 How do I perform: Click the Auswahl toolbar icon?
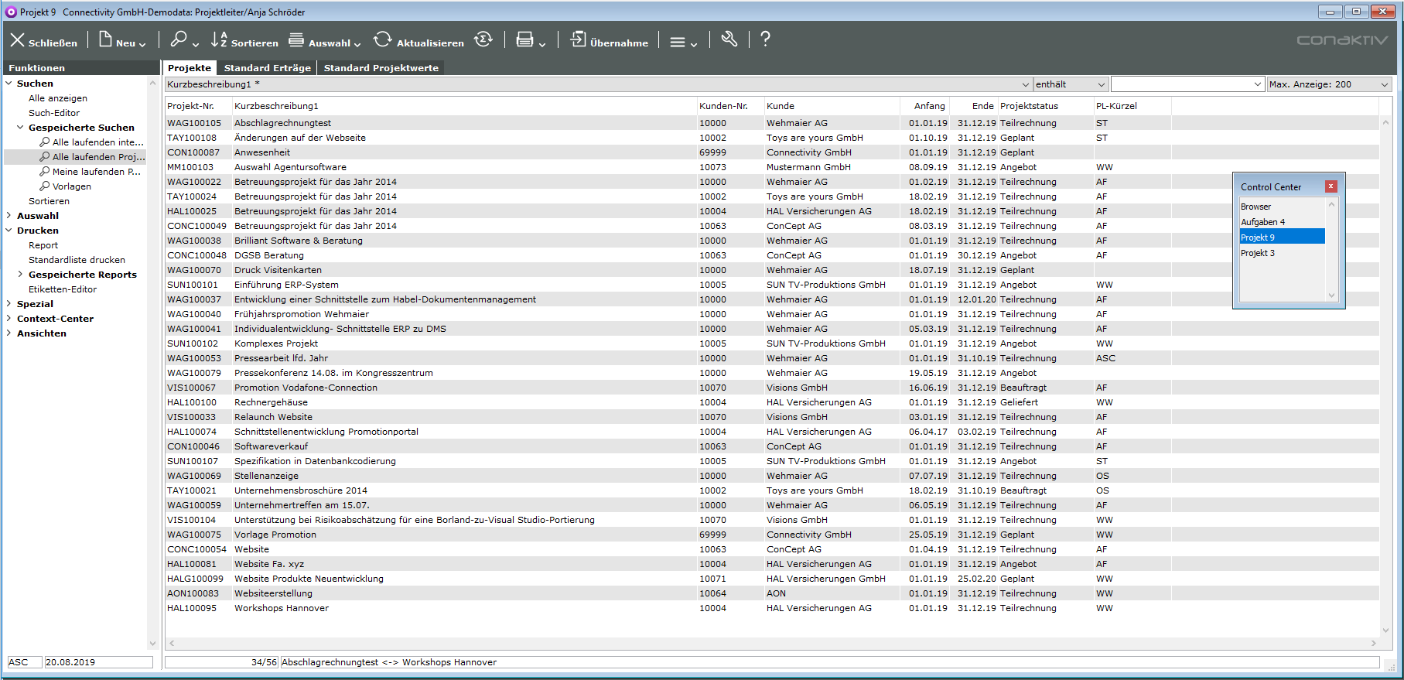(296, 39)
